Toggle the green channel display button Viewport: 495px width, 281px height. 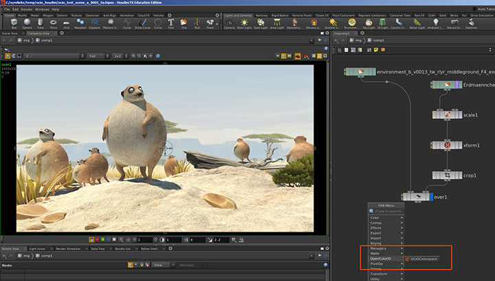point(102,240)
